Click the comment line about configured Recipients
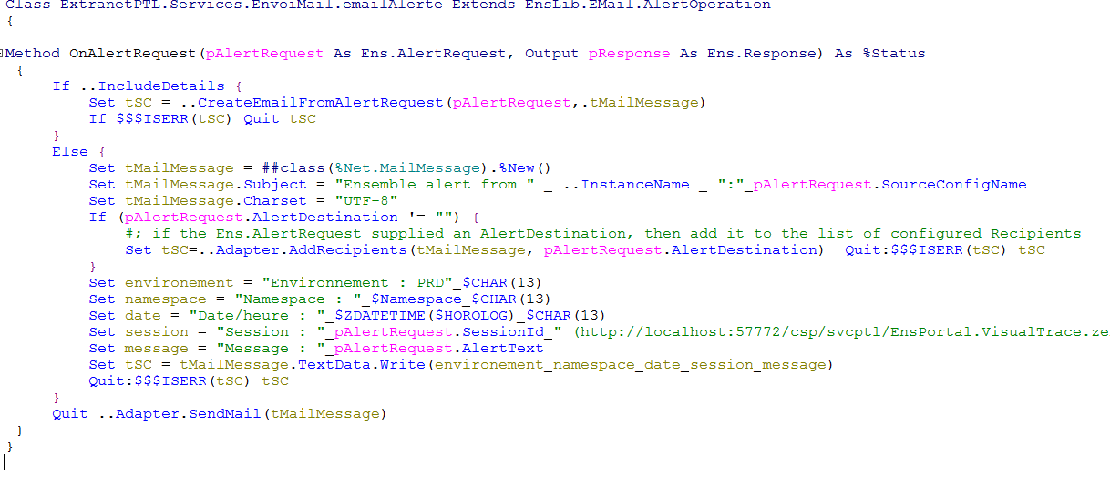Viewport: 1110px width, 487px height. 602,234
